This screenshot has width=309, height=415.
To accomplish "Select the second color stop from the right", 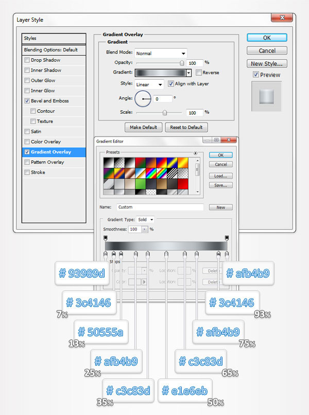I will coord(218,254).
